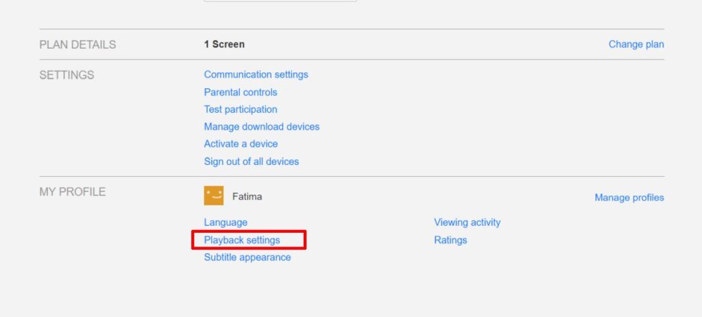Screen dimensions: 702x317
Task: Click the Fatima profile avatar icon
Action: [x=214, y=196]
